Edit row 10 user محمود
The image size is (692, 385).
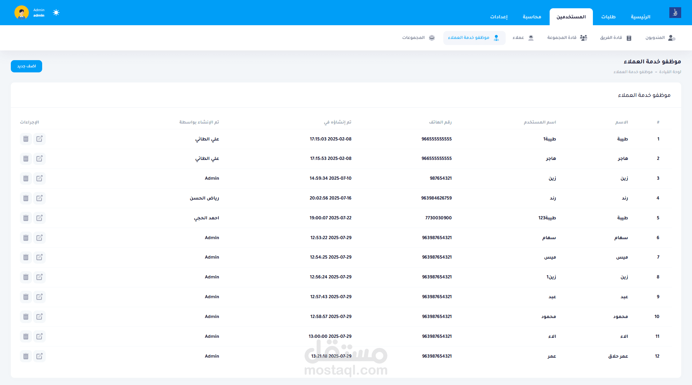pos(39,317)
